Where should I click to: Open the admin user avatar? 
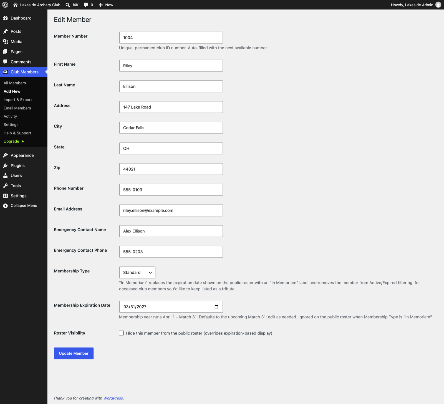438,5
